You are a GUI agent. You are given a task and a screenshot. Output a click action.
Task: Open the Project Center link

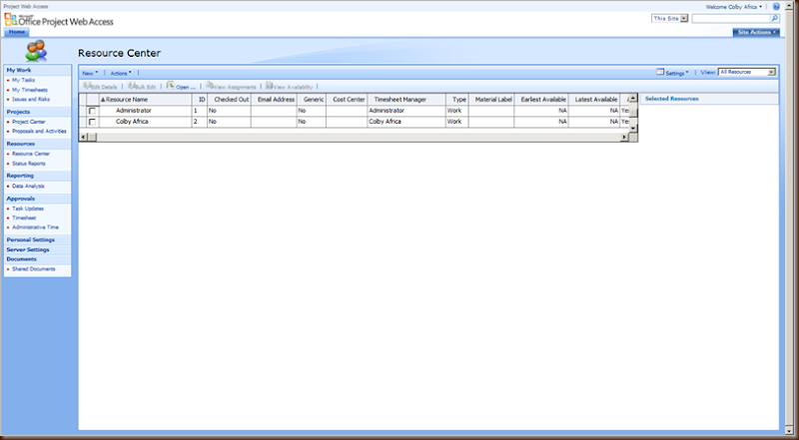(29, 122)
